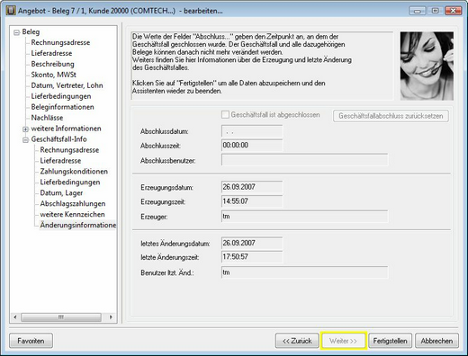Open the Skonto, MWSt tree entry
This screenshot has height=356, width=468.
(54, 75)
